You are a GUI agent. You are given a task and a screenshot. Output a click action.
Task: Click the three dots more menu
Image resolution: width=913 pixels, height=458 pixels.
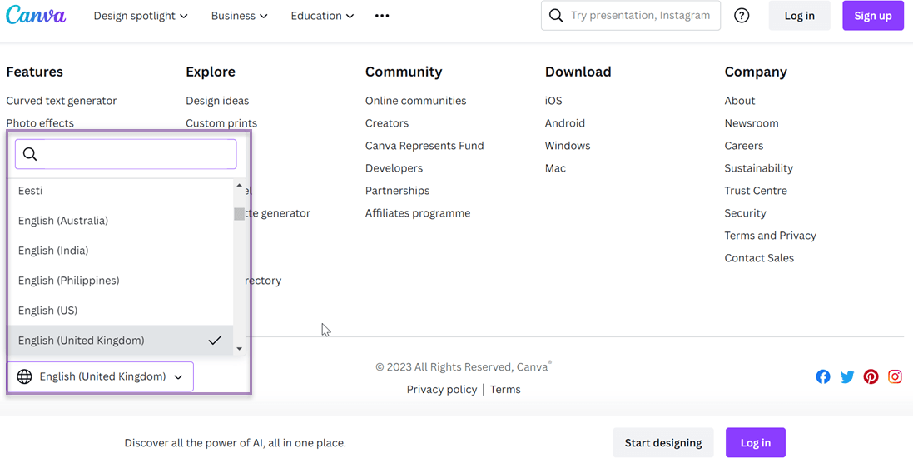[x=382, y=16]
